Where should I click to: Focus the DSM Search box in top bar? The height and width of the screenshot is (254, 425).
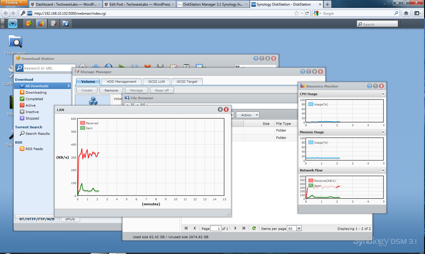click(377, 24)
